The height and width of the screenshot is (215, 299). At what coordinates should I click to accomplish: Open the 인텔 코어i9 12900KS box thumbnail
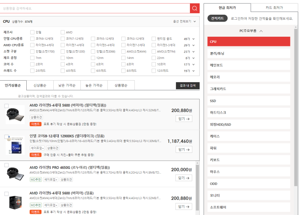point(15,146)
